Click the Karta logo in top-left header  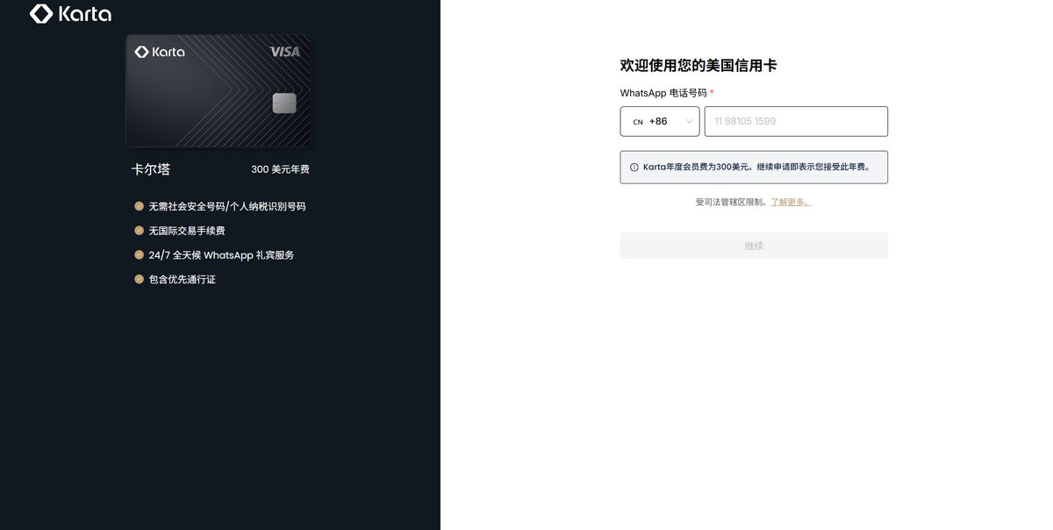point(70,14)
